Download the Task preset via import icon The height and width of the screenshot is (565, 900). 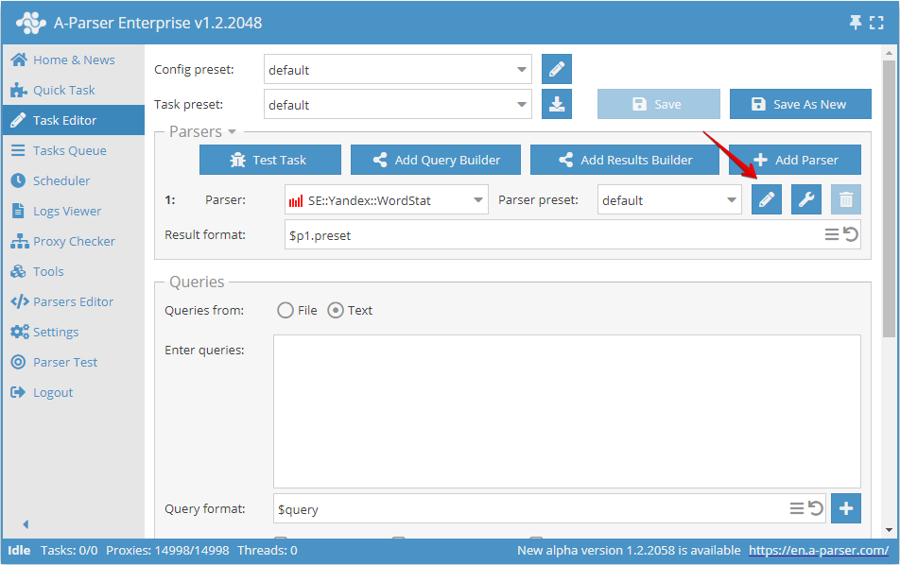[x=556, y=104]
